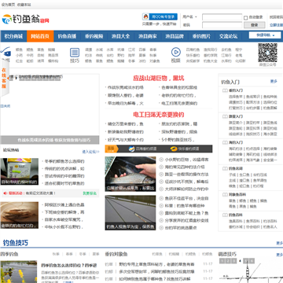Expand the 快捷导航 dropdown
Image resolution: width=283 pixels, height=283 pixels.
click(x=265, y=35)
